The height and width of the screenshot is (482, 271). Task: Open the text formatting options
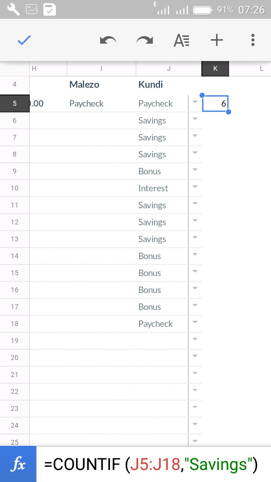[181, 40]
